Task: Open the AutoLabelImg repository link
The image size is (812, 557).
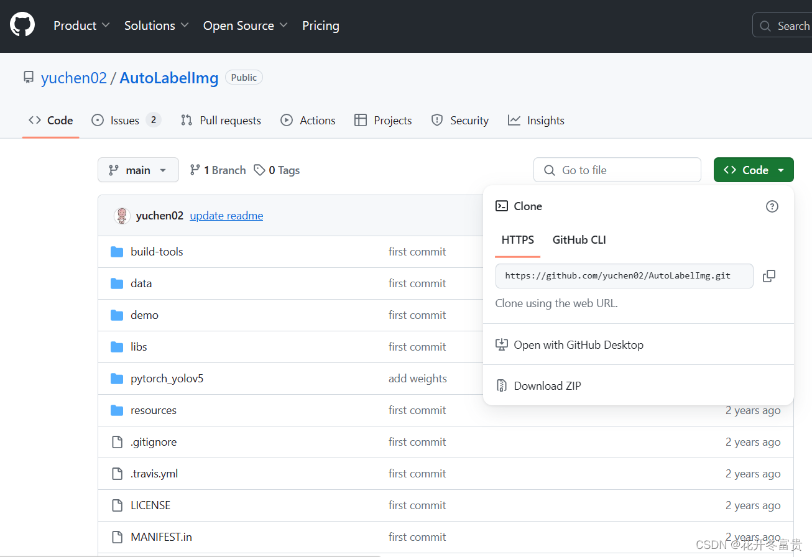Action: [x=169, y=78]
